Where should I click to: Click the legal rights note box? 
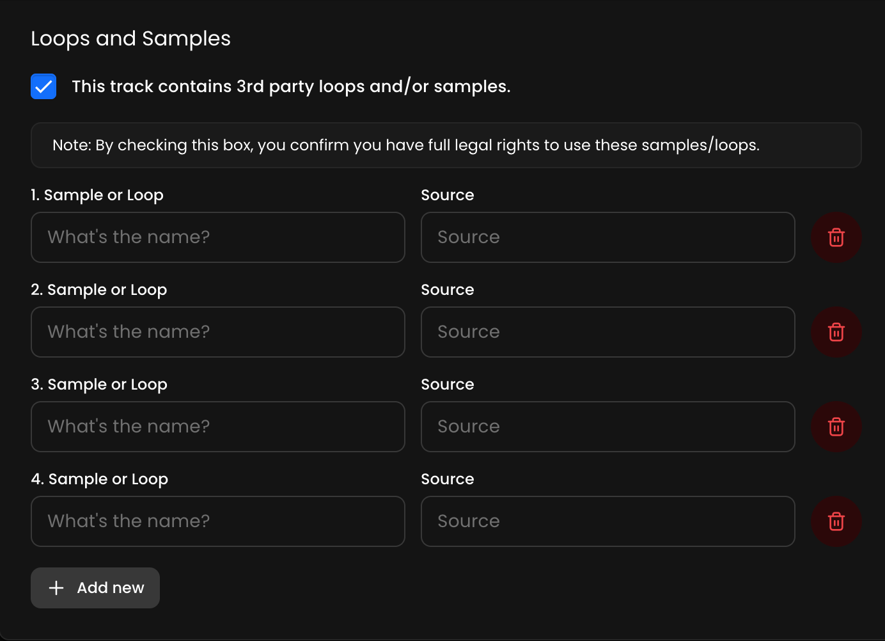click(x=446, y=145)
